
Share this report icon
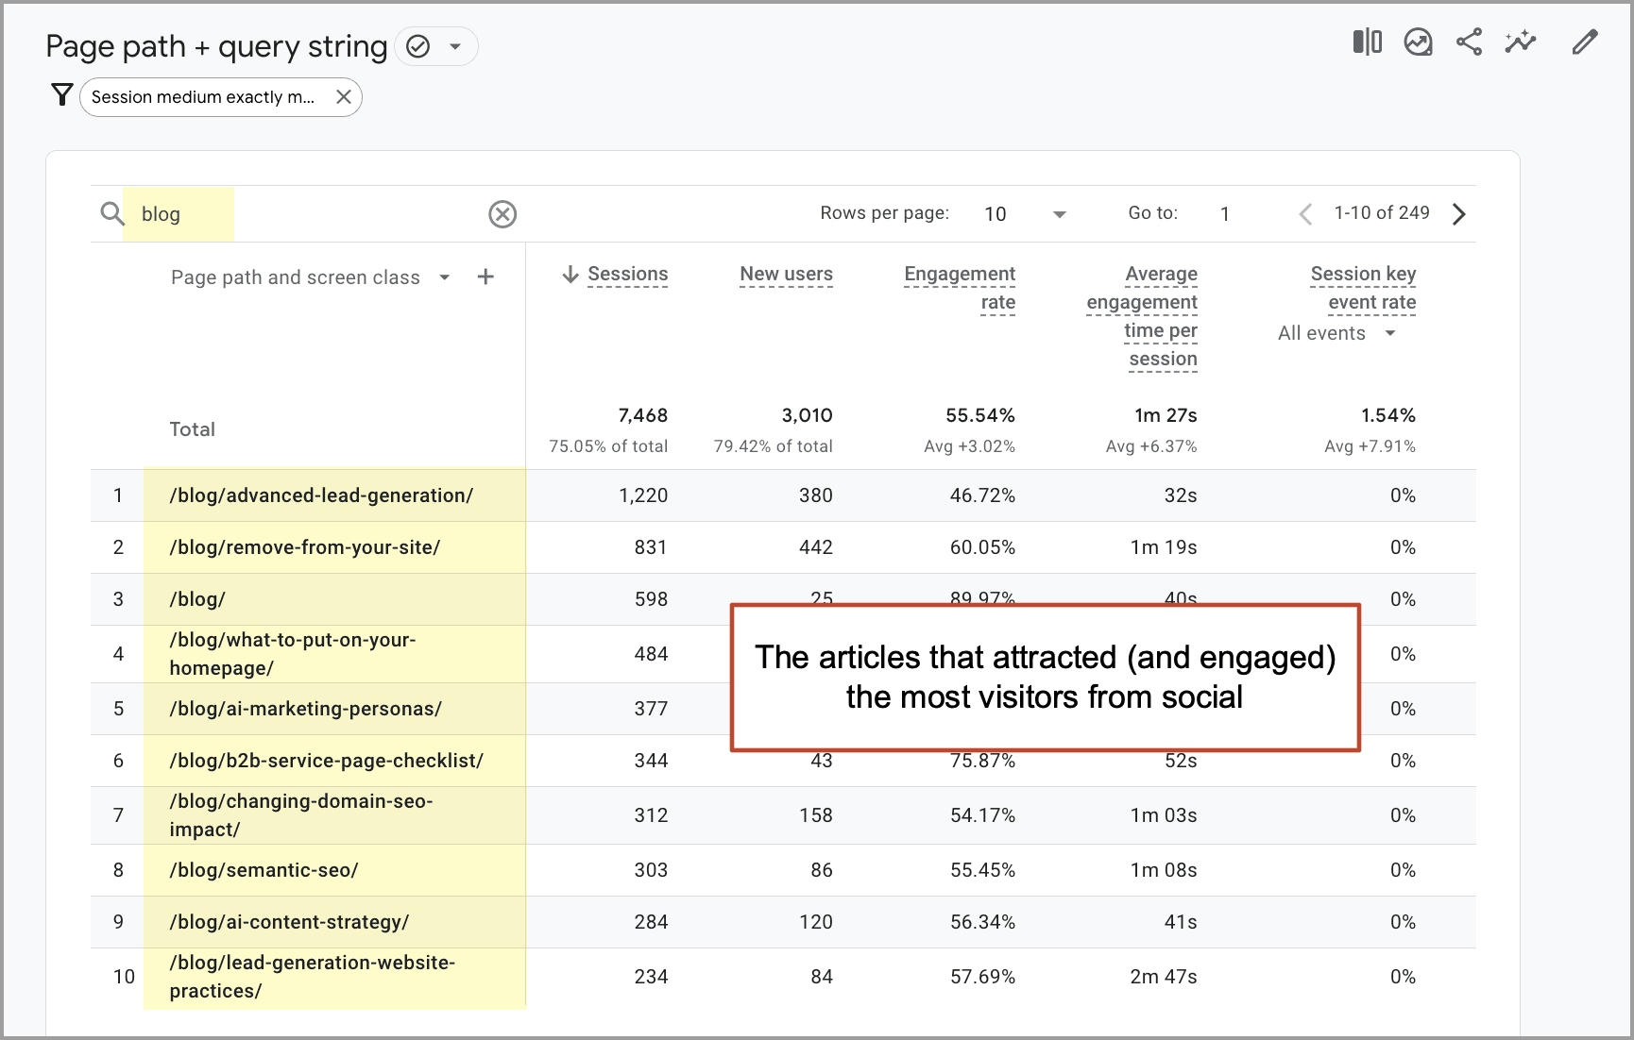tap(1469, 42)
